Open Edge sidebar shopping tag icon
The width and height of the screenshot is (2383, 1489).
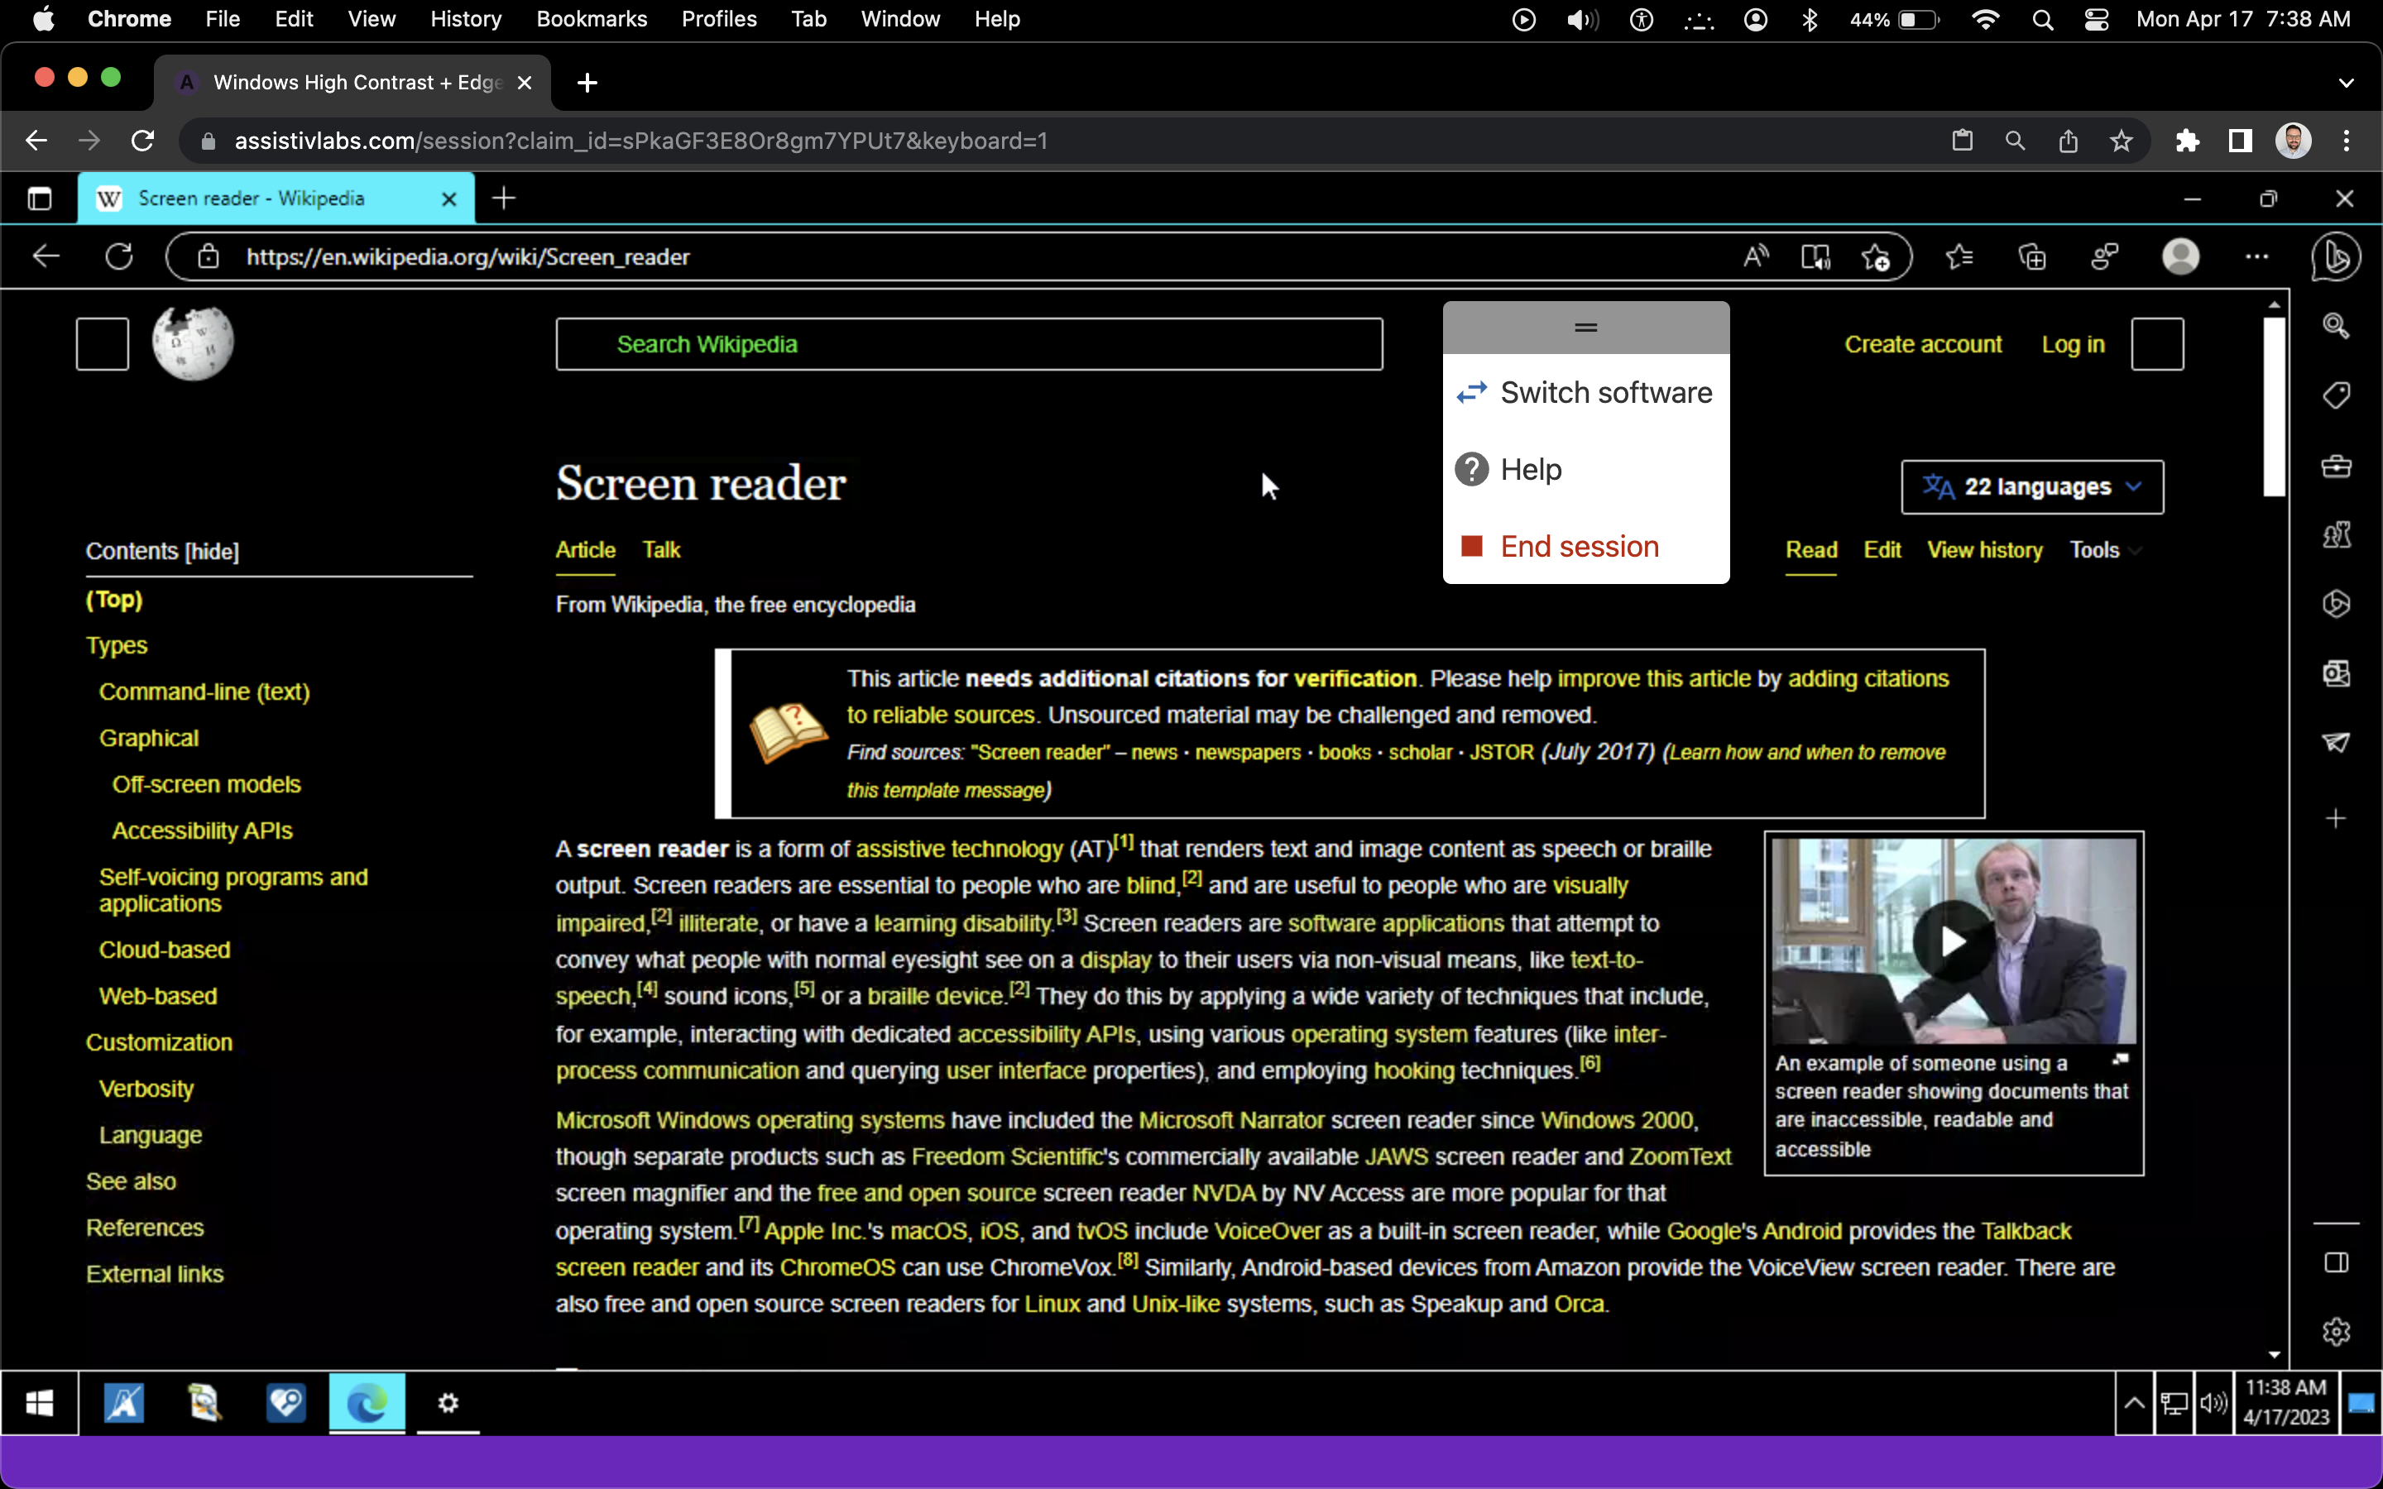coord(2337,395)
